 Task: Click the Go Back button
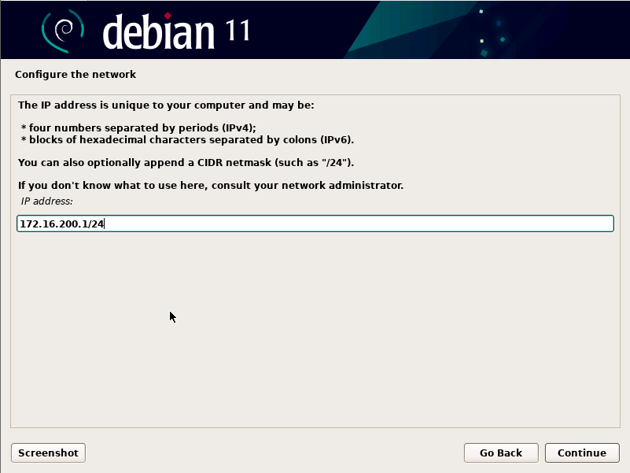[x=501, y=453]
